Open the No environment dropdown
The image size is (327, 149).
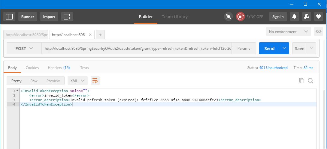tap(289, 32)
